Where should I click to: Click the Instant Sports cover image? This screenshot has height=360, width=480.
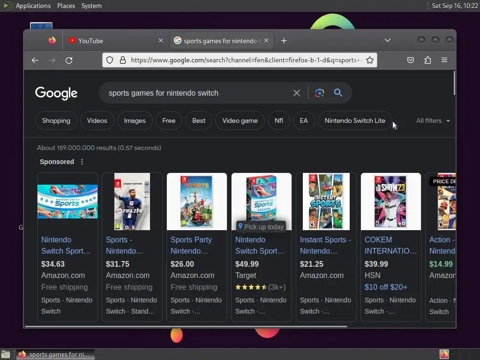(x=326, y=202)
